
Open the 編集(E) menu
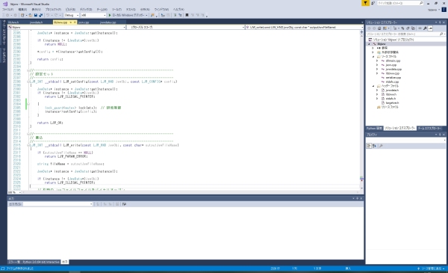tap(22, 10)
